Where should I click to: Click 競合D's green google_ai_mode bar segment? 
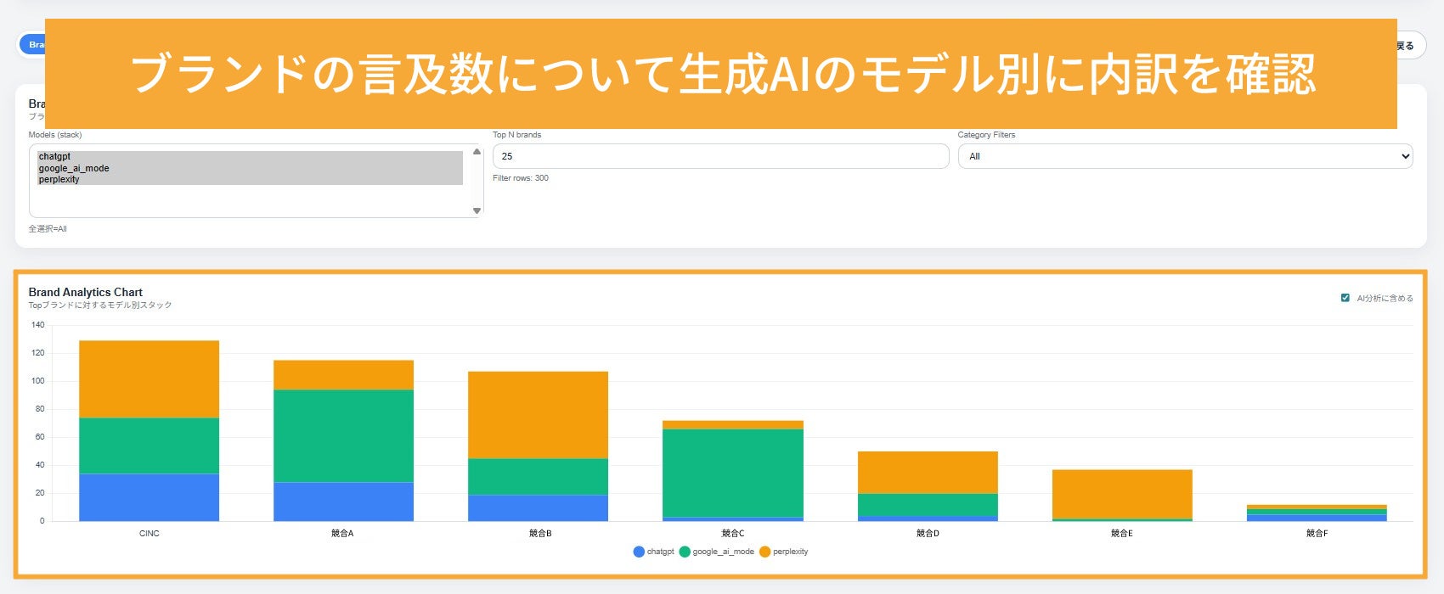(x=928, y=504)
